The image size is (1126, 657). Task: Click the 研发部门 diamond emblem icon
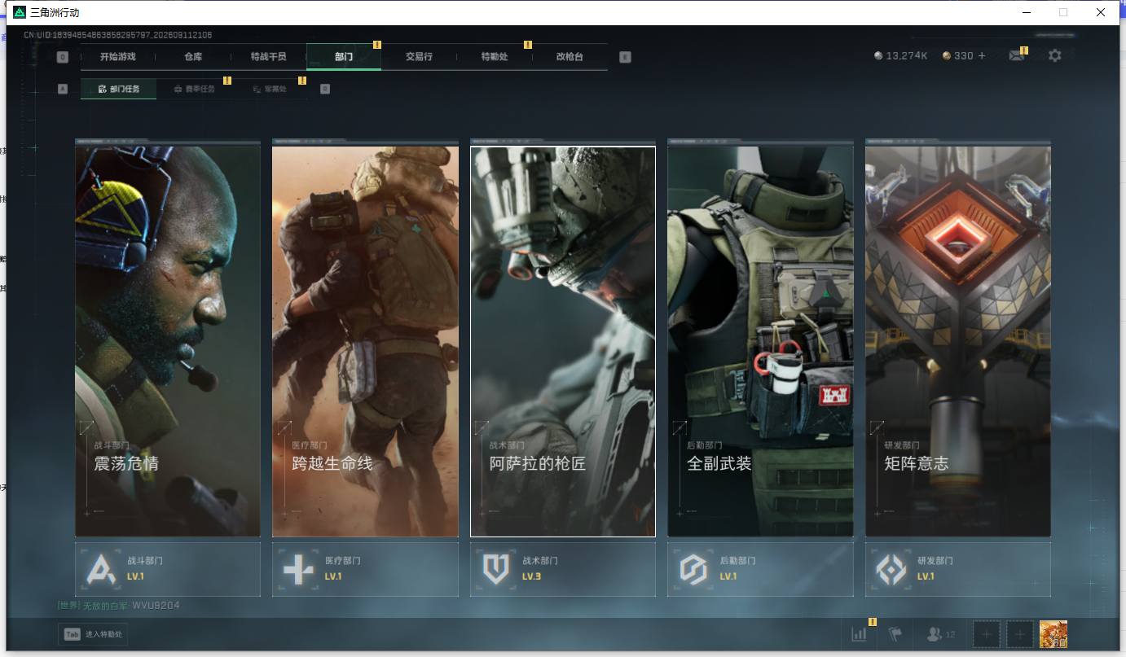click(891, 569)
